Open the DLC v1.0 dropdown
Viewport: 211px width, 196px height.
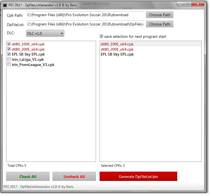click(x=45, y=33)
